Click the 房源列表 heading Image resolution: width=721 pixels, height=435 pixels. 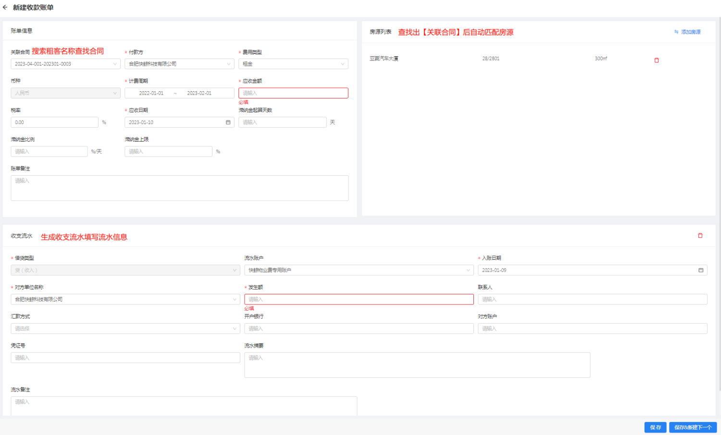380,32
